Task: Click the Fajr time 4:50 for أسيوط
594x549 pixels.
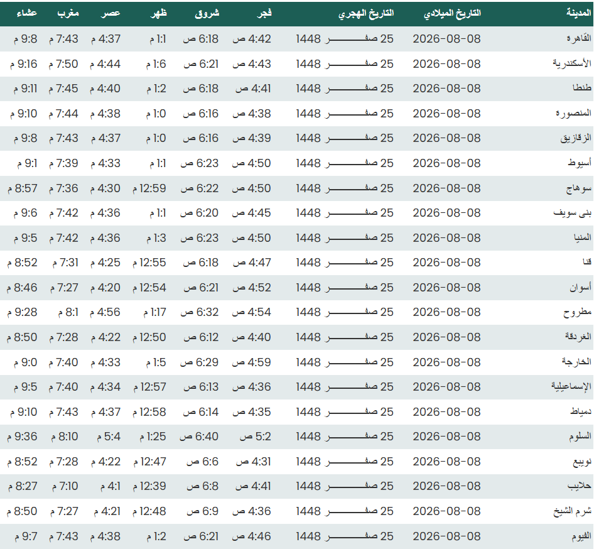Action: click(x=252, y=163)
